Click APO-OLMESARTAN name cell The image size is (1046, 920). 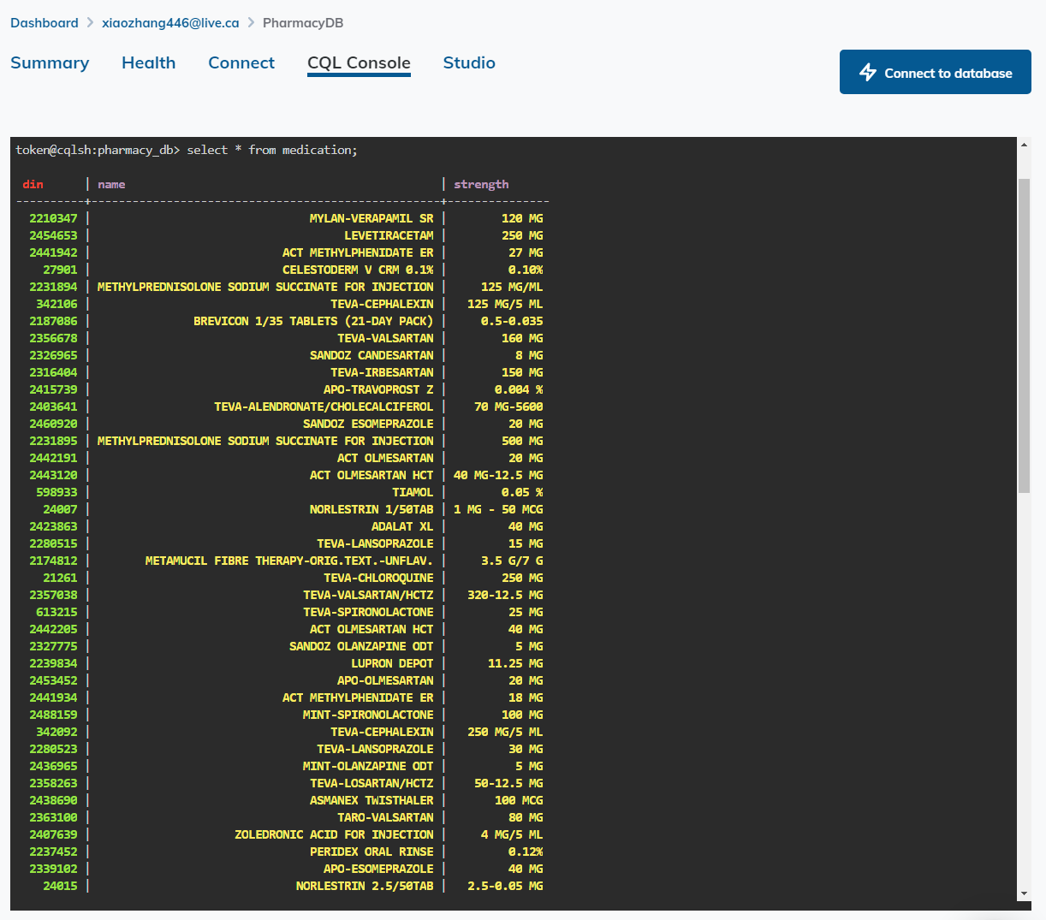pyautogui.click(x=385, y=680)
